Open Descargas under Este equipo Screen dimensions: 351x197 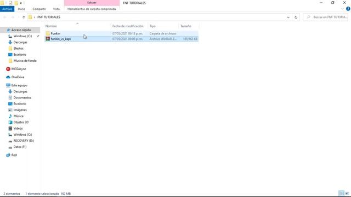20,91
